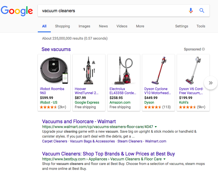
Task: Open the Walmart Vacuums and Floorcare result
Action: (x=79, y=121)
